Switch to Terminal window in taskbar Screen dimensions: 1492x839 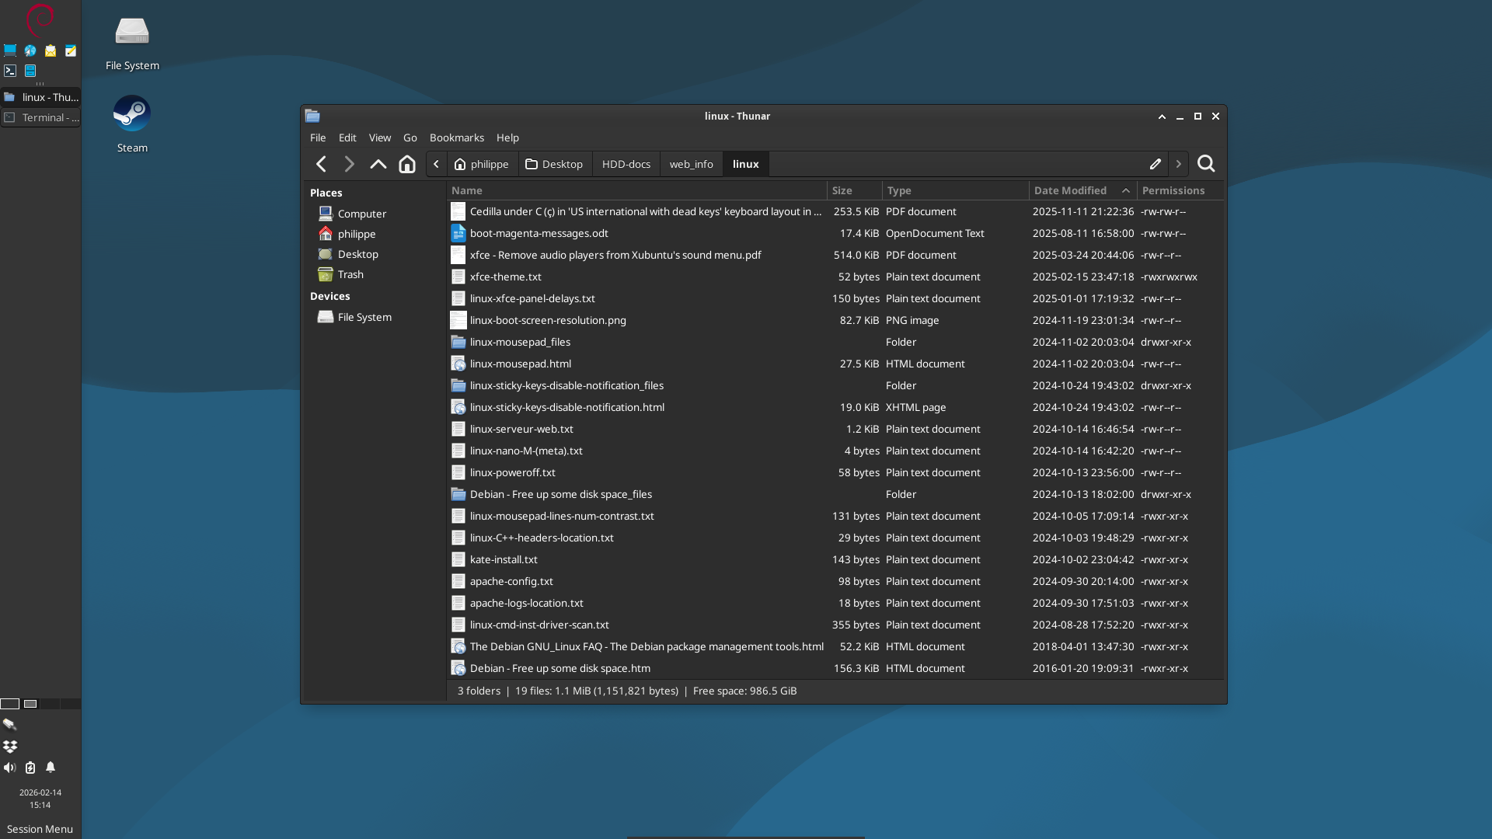pos(40,117)
